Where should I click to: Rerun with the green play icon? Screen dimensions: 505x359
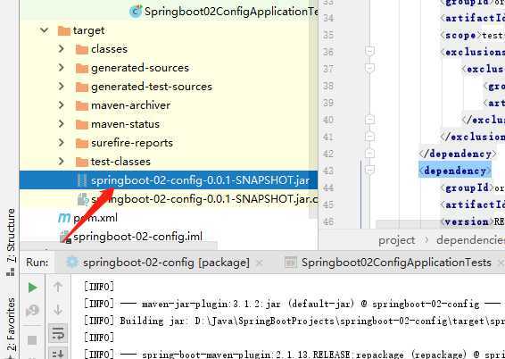coord(32,288)
